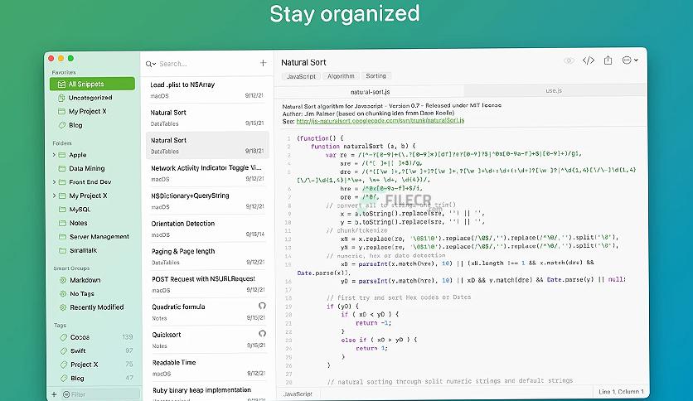Open Natural Sort snippet dated 9/18/21
The image size is (693, 401).
point(207,145)
